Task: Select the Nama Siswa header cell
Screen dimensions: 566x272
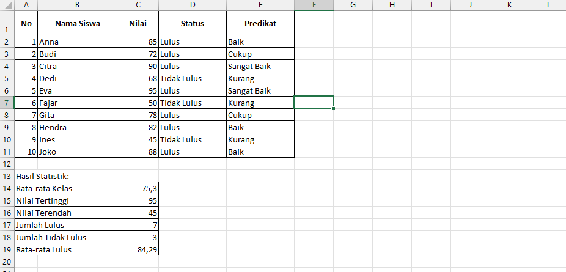Action: [x=77, y=23]
